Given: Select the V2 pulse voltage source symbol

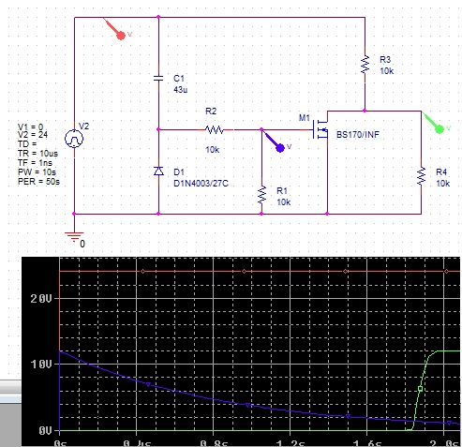Looking at the screenshot, I should tap(74, 139).
